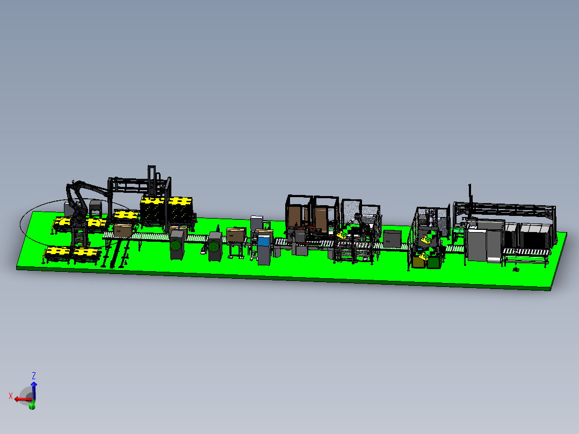Select the left machine with the dark green disc
The height and width of the screenshot is (434, 579).
pyautogui.click(x=177, y=244)
